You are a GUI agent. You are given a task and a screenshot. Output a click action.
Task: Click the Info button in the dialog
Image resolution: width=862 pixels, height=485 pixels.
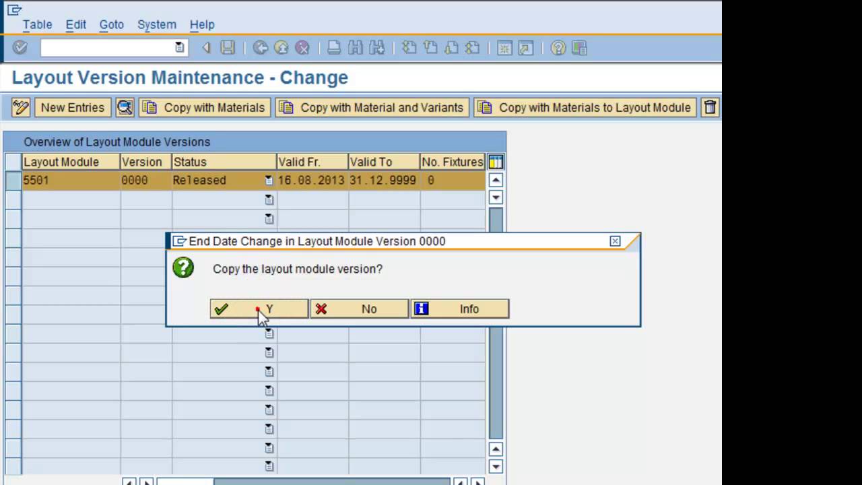460,309
